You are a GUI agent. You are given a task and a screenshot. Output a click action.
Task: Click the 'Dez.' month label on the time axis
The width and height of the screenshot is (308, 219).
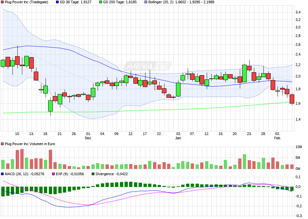88,138
